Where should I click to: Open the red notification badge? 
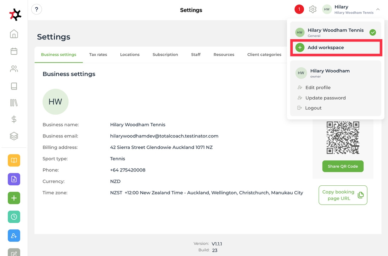click(299, 10)
